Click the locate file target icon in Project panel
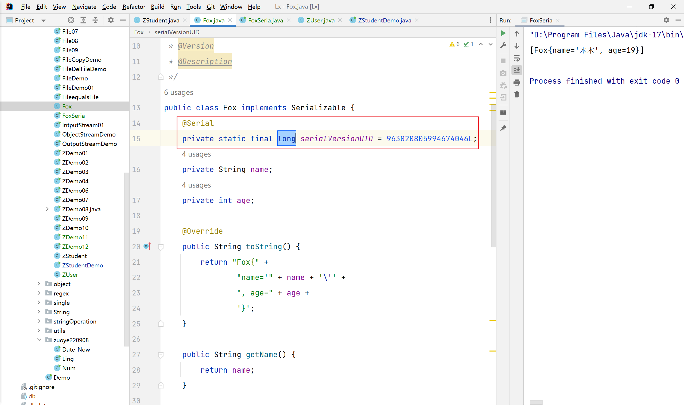Image resolution: width=684 pixels, height=405 pixels. click(71, 20)
